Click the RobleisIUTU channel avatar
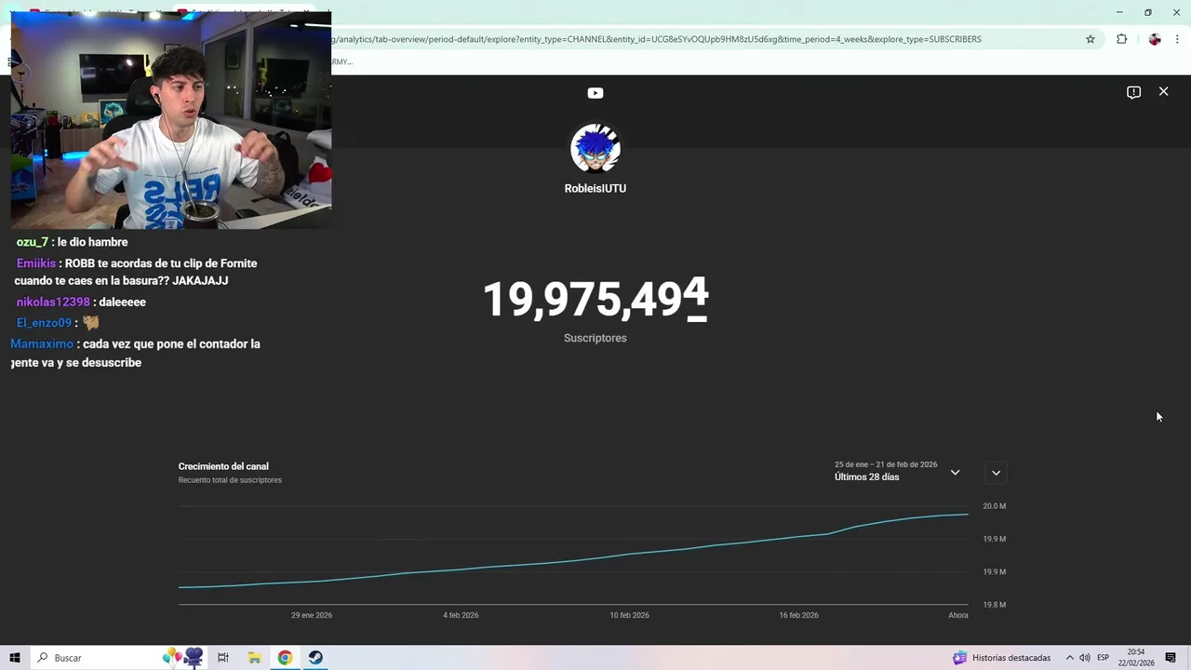Viewport: 1191px width, 670px height. click(x=595, y=148)
